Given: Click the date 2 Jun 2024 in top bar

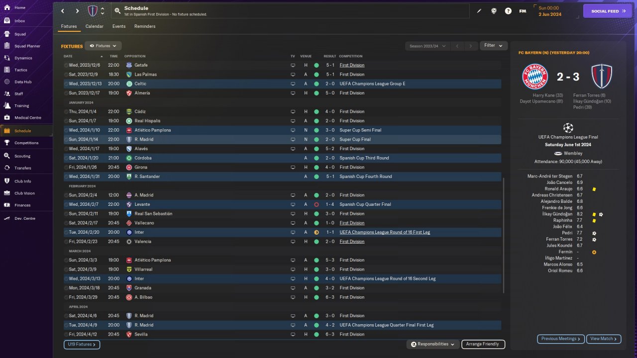Looking at the screenshot, I should point(549,14).
